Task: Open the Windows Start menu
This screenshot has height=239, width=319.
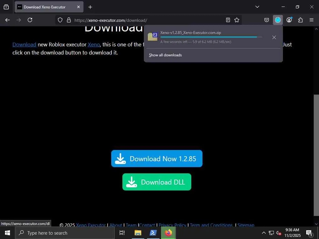Action: 7,233
